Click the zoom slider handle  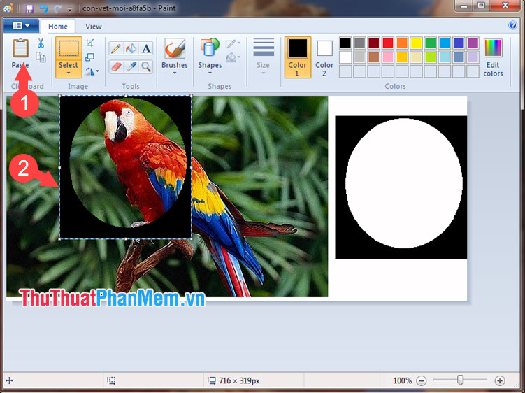click(461, 380)
